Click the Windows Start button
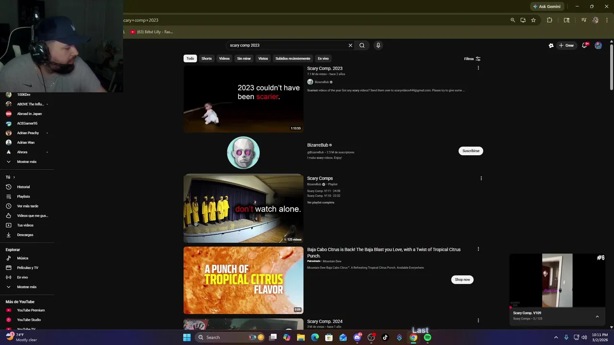The height and width of the screenshot is (345, 614). (x=187, y=337)
